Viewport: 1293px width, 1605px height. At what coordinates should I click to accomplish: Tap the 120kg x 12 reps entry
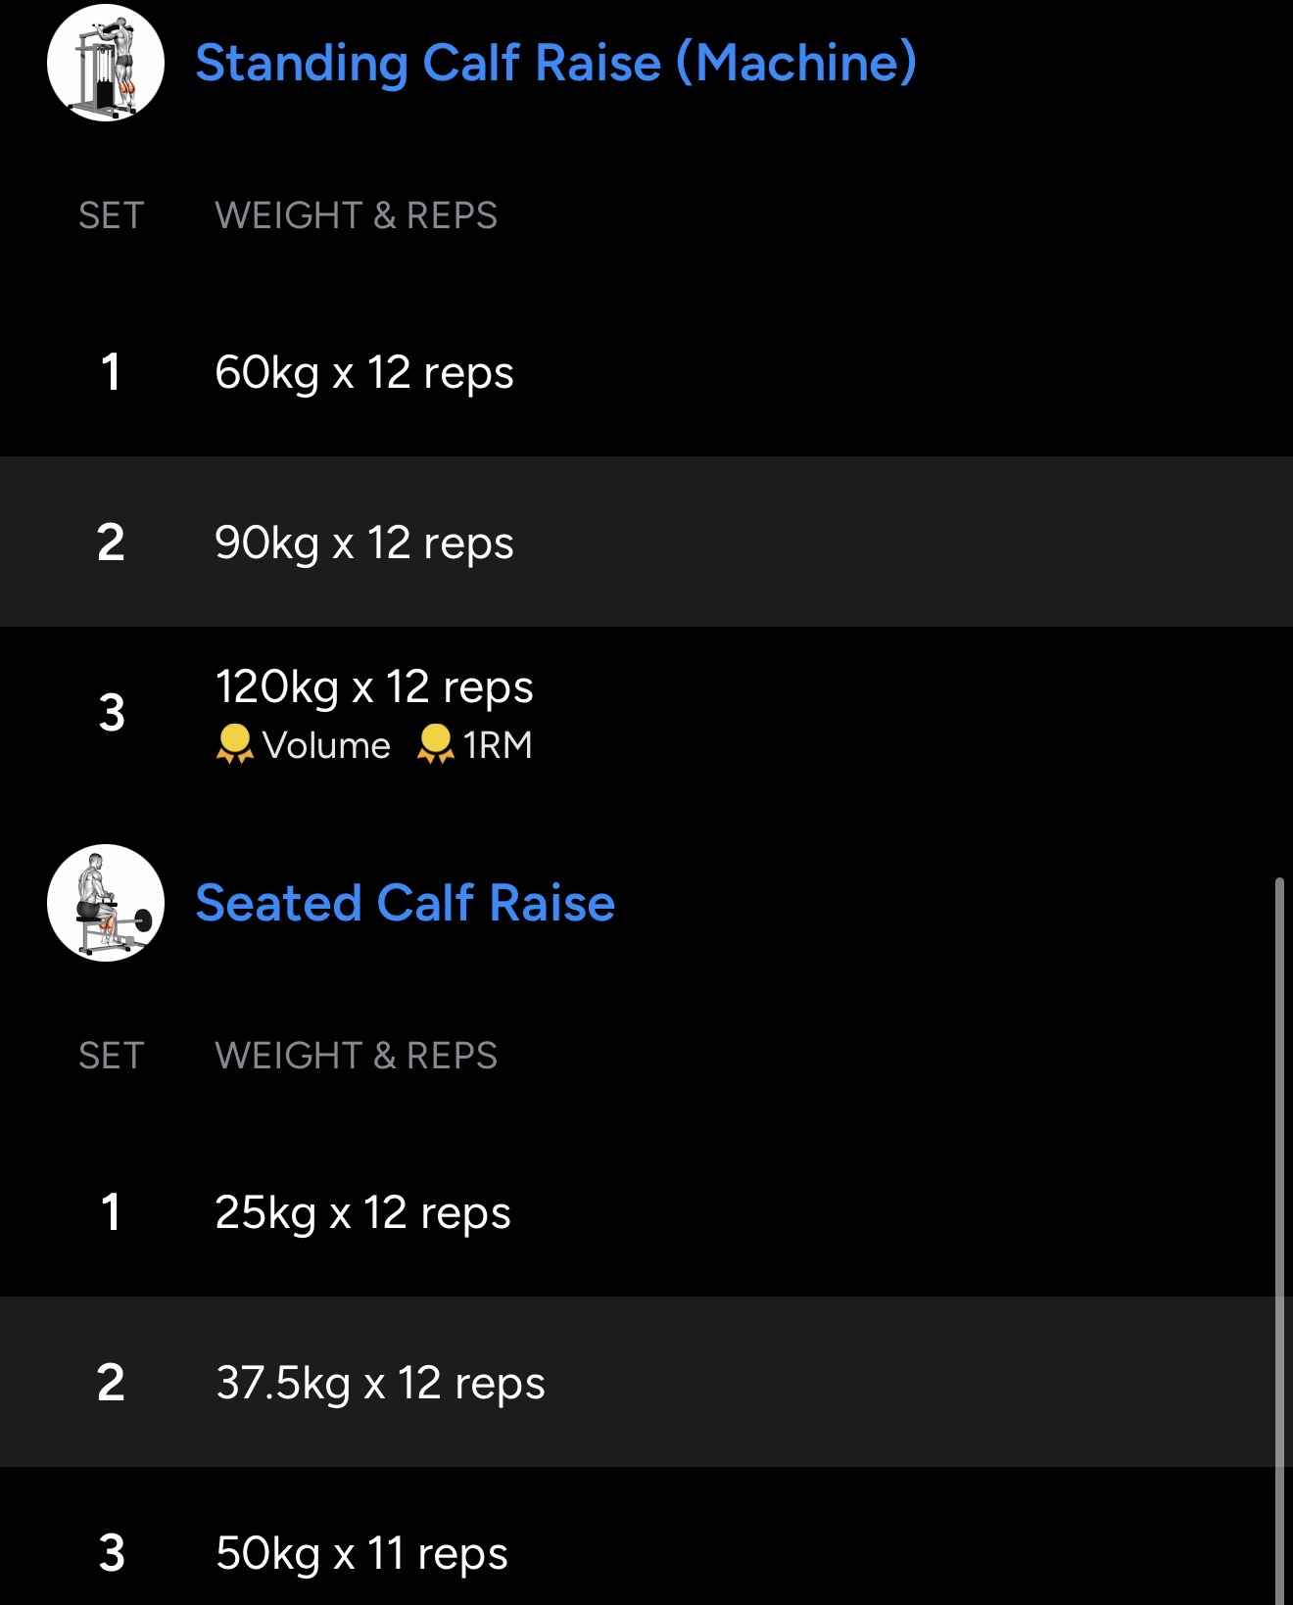[374, 686]
